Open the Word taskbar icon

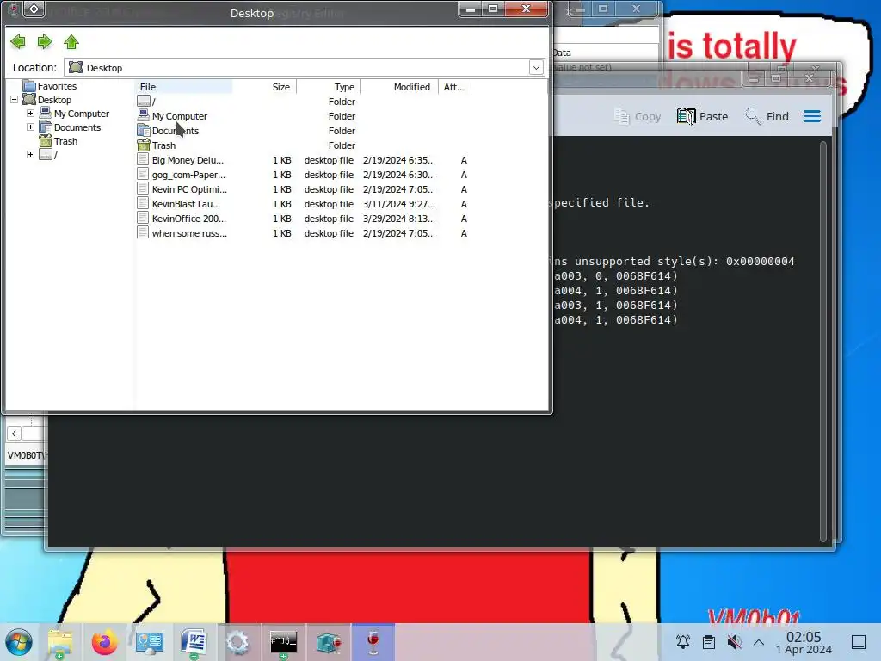coord(194,642)
